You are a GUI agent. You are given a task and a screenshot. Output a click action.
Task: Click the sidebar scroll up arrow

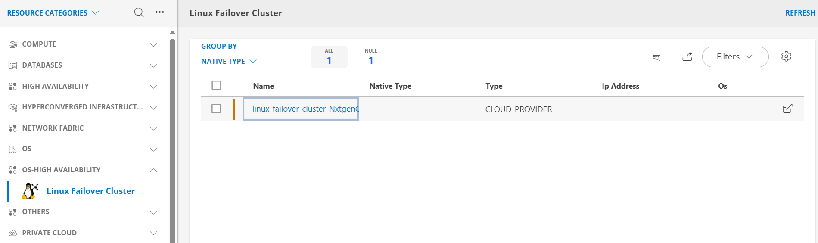[x=172, y=33]
